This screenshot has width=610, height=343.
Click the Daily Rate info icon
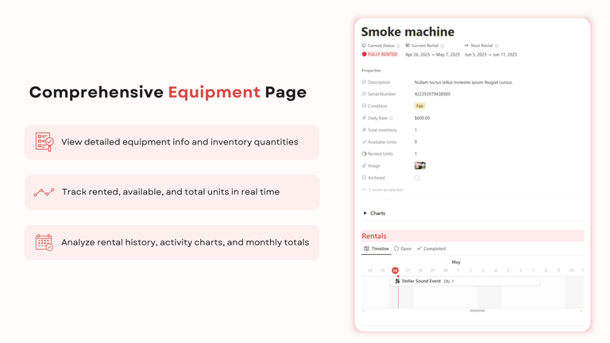click(x=391, y=118)
